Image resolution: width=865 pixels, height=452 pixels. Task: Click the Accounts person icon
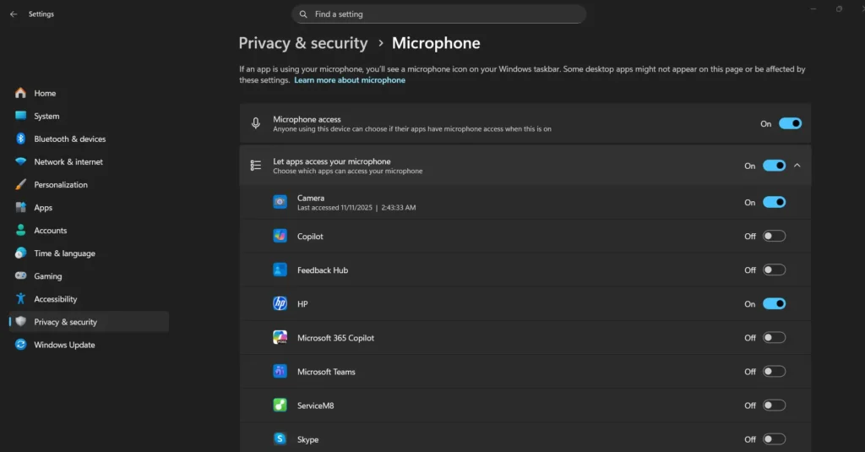coord(20,230)
